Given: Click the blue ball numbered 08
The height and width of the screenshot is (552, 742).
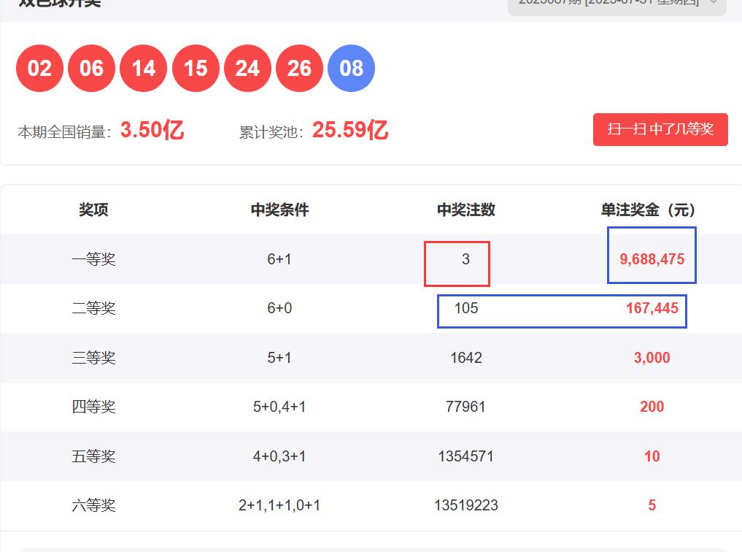Looking at the screenshot, I should [x=351, y=69].
